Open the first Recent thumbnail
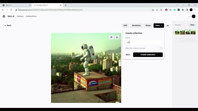 177,32
